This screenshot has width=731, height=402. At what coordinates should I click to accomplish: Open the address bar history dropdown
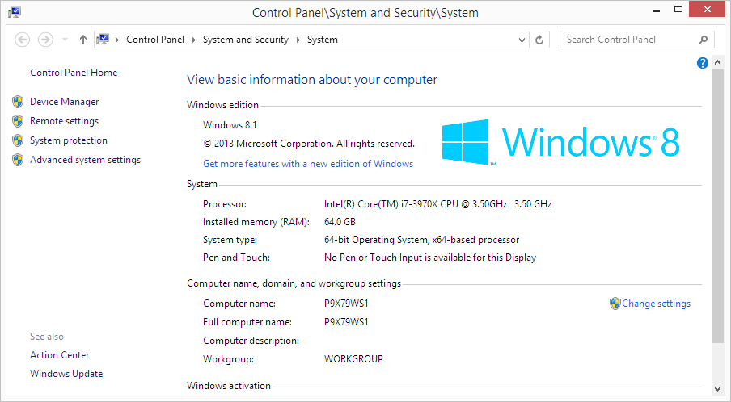tap(522, 40)
